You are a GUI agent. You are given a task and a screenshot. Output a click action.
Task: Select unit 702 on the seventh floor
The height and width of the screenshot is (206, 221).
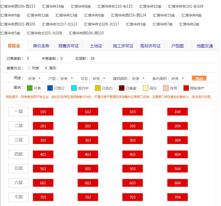coord(88,197)
